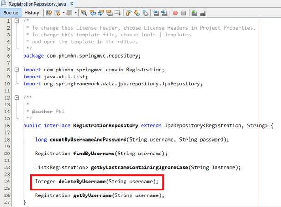The image size is (281, 207).
Task: Click the 'findByUsername' method name
Action: (94, 154)
